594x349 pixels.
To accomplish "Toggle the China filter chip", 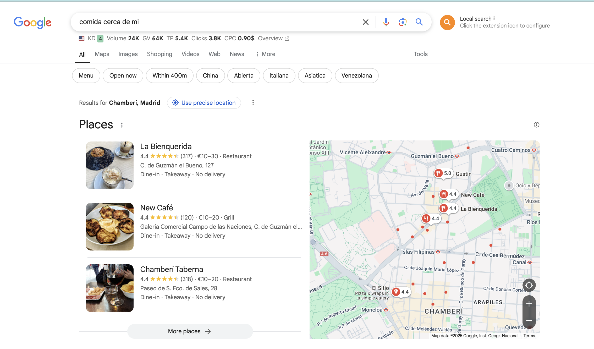I will tap(210, 75).
